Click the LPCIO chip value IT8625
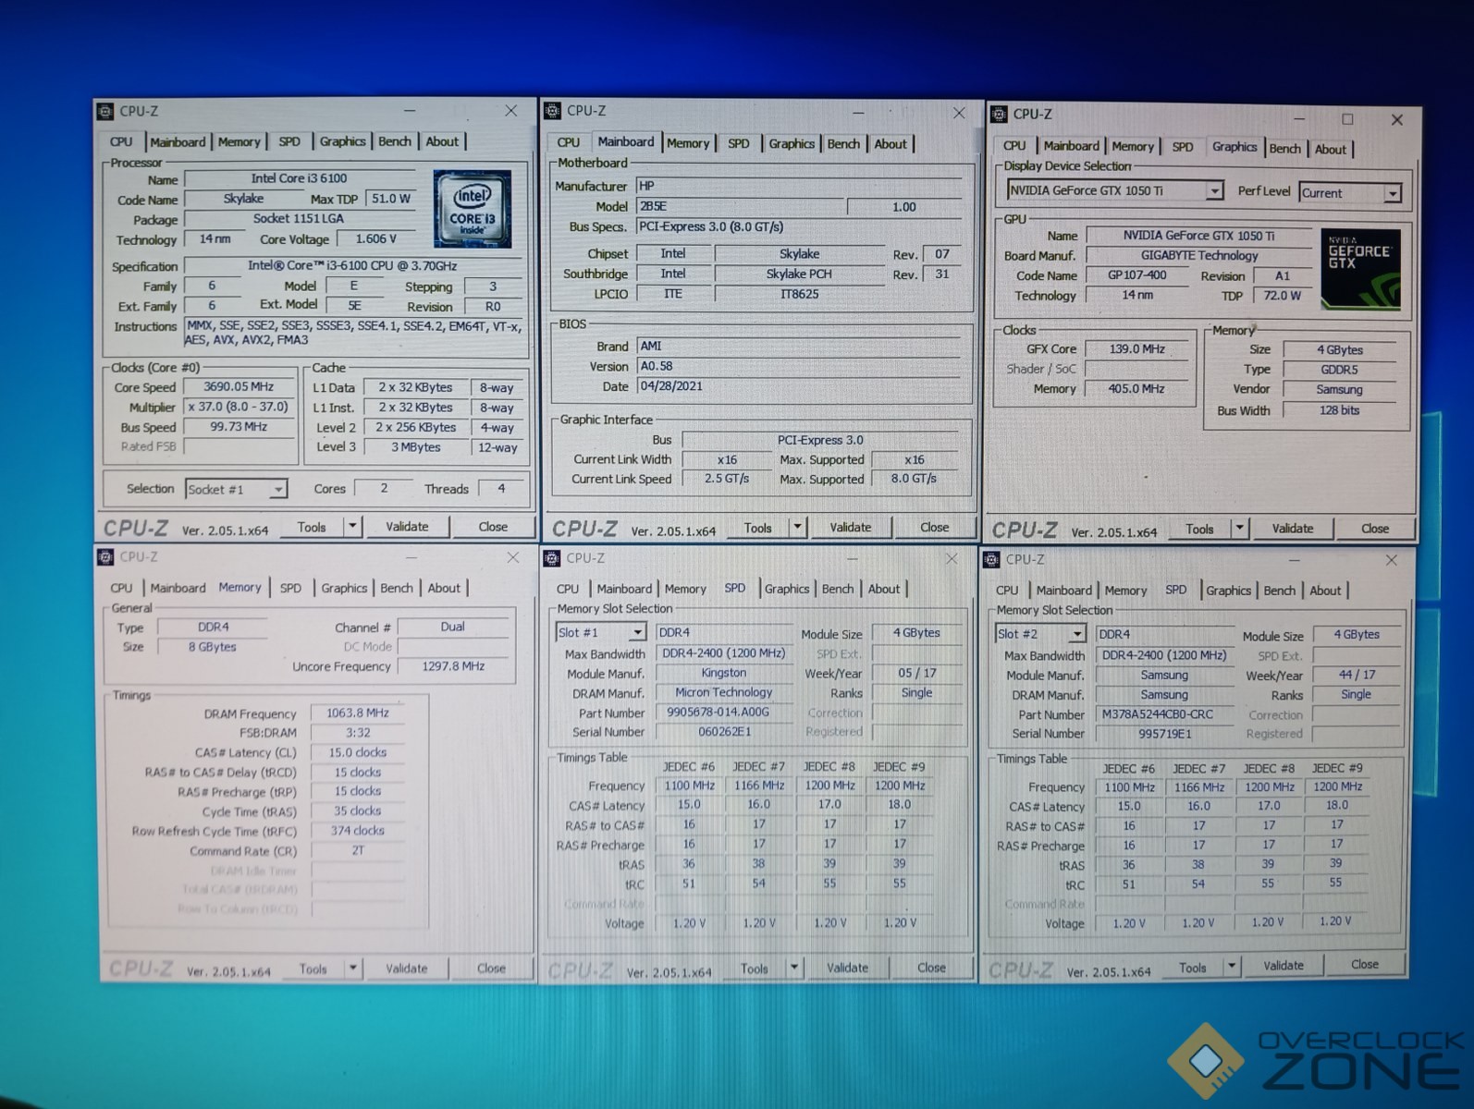The width and height of the screenshot is (1474, 1109). coord(799,294)
